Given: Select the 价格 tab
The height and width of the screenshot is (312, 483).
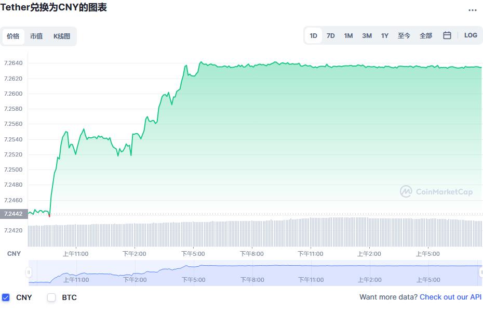Looking at the screenshot, I should (14, 36).
